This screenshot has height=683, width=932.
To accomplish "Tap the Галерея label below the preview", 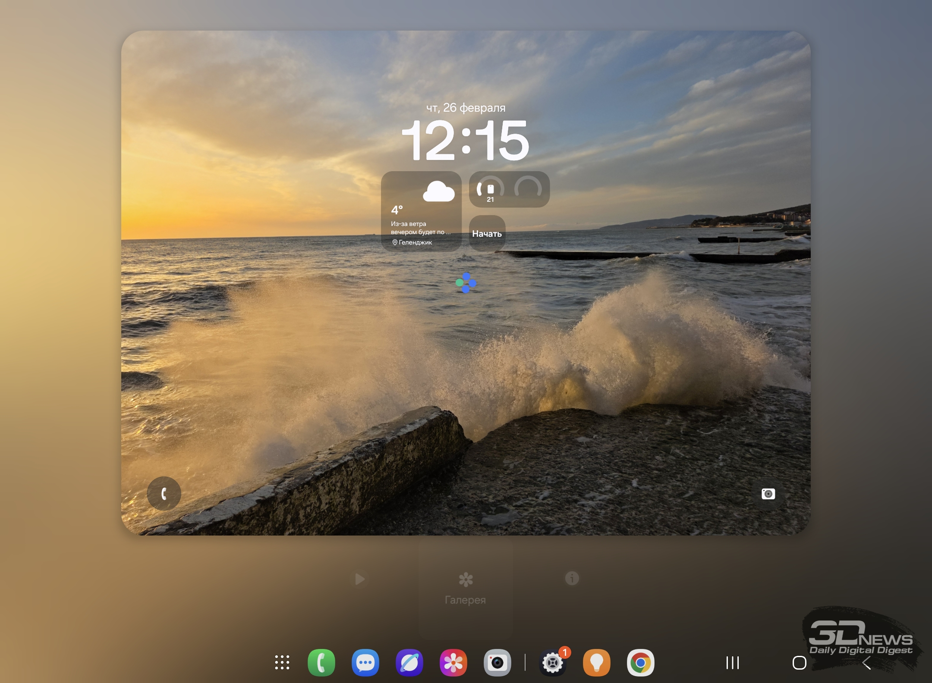I will tap(465, 600).
